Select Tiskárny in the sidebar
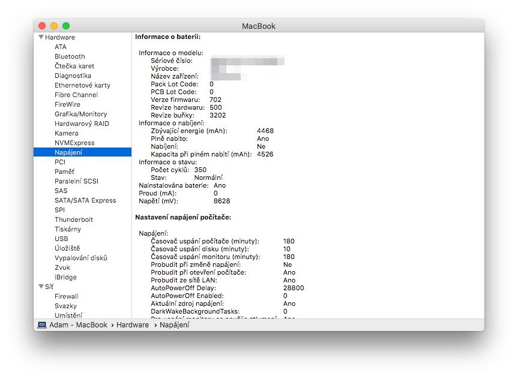Image resolution: width=518 pixels, height=379 pixels. (x=68, y=229)
